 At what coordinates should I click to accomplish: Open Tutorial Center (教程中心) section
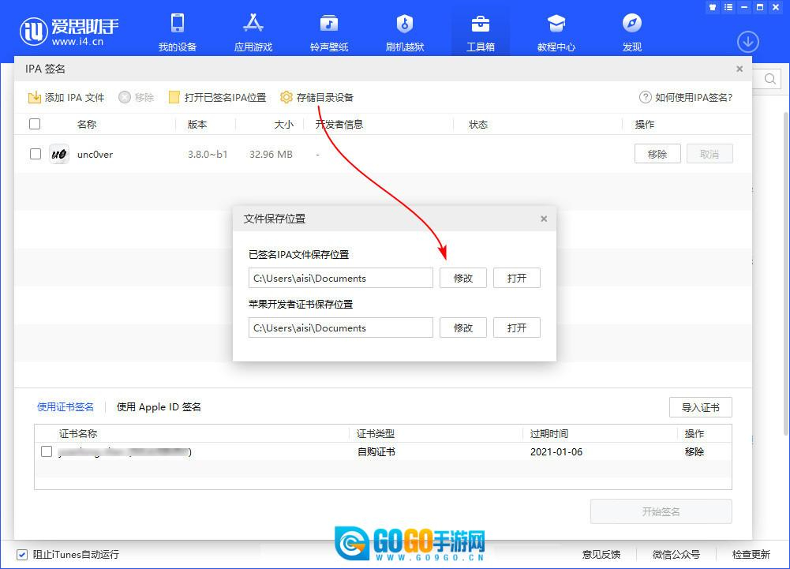[556, 32]
